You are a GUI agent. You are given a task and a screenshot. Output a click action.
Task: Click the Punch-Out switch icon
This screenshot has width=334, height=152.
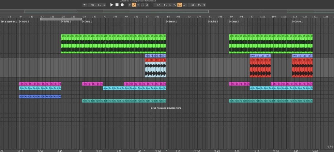point(185,5)
